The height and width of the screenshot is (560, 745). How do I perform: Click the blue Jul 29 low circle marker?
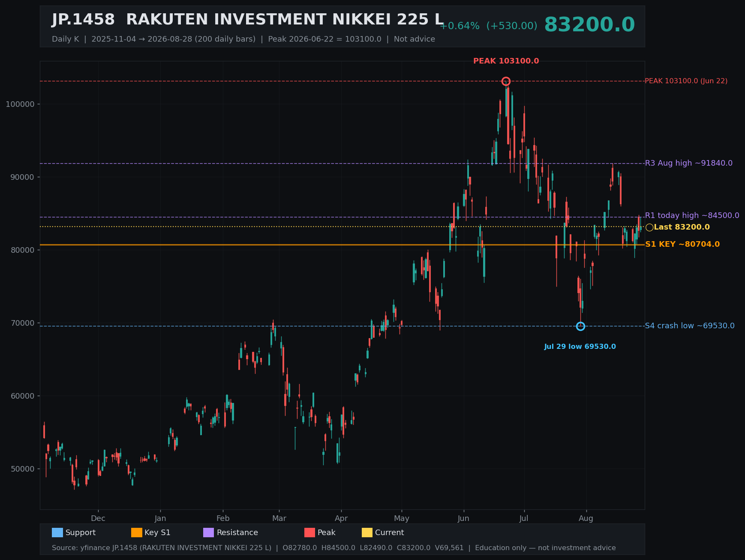tap(580, 326)
